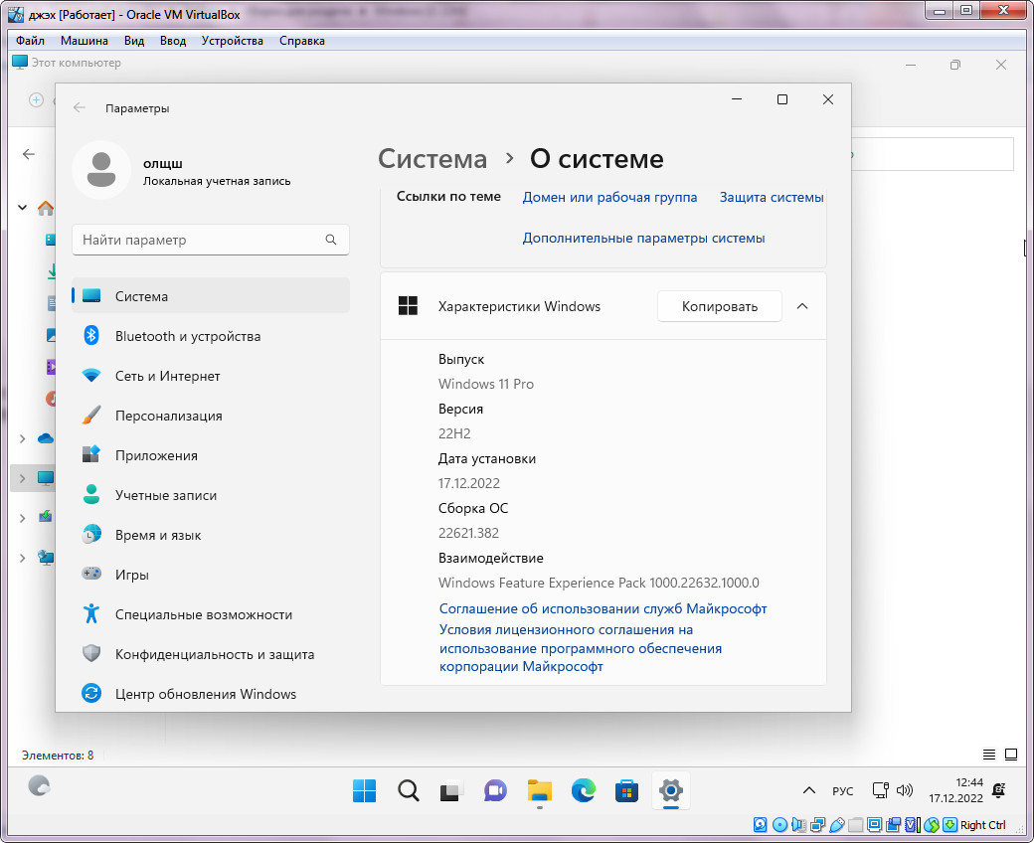Click the network adapters indicator in VirtualBox status bar
Image resolution: width=1034 pixels, height=843 pixels.
click(817, 824)
